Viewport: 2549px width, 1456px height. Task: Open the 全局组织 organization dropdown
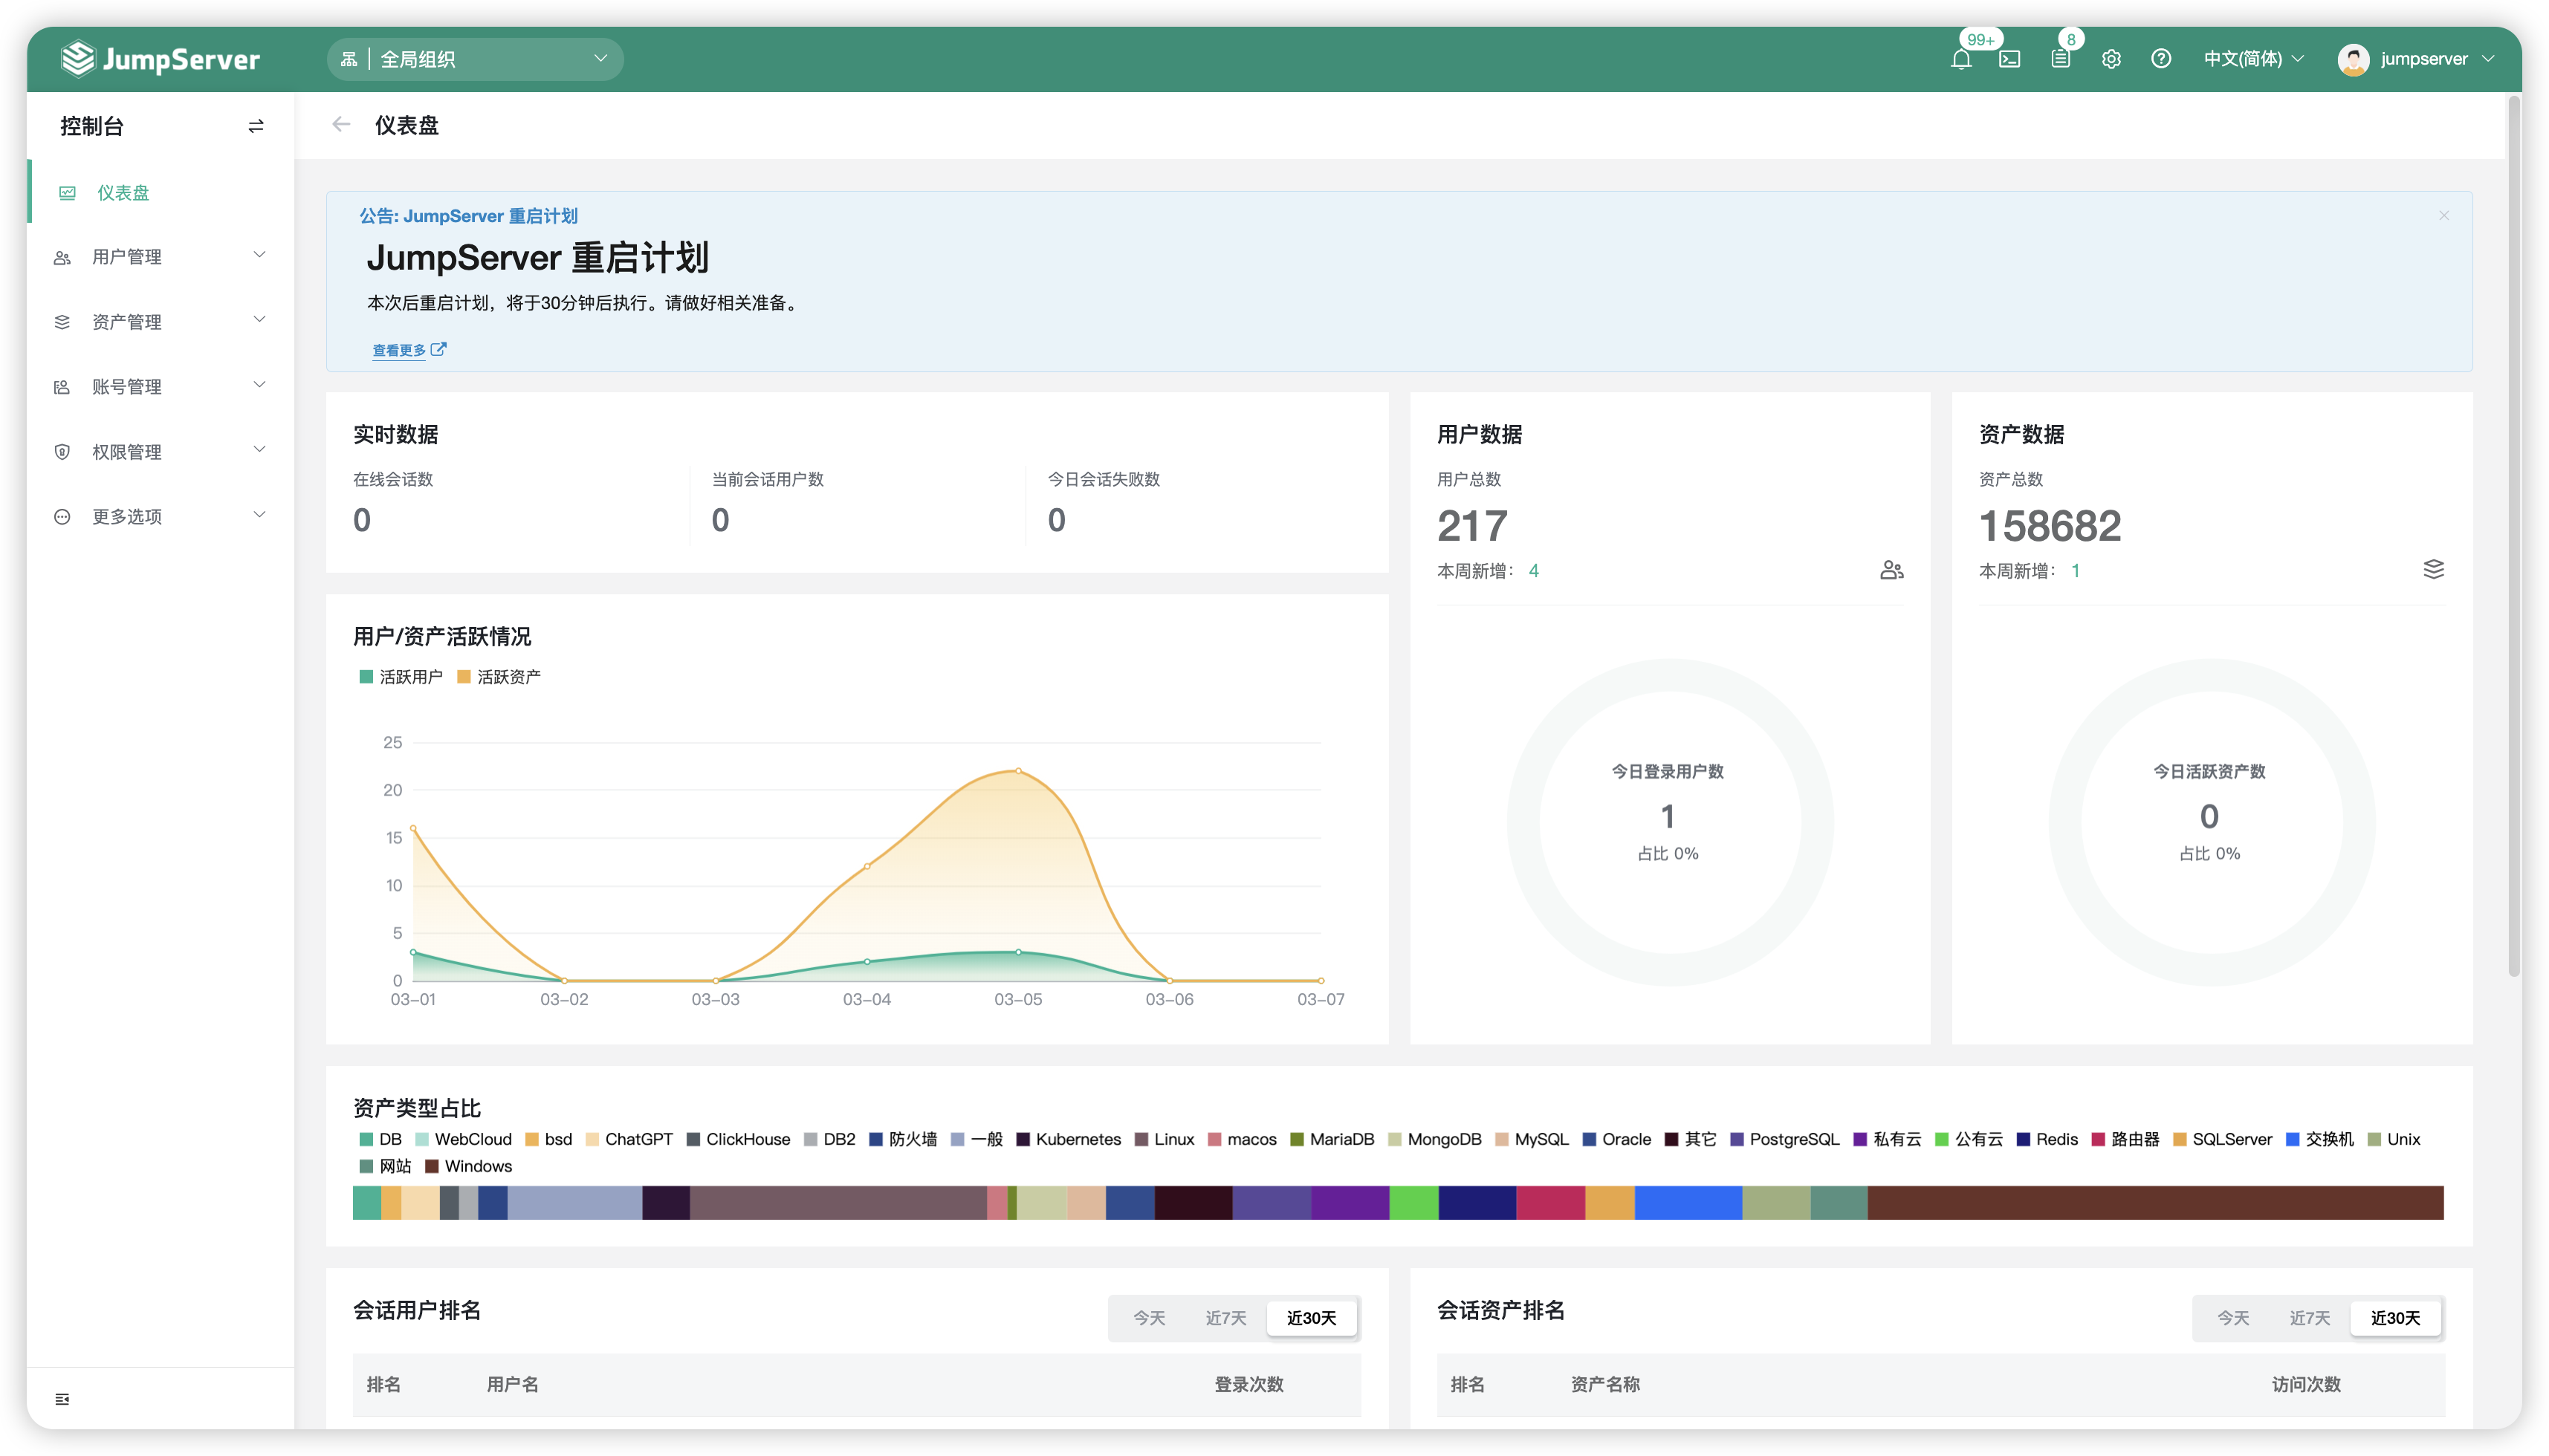[475, 59]
